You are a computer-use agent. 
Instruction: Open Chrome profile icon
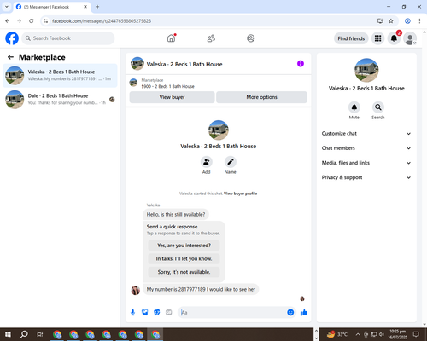(407, 20)
